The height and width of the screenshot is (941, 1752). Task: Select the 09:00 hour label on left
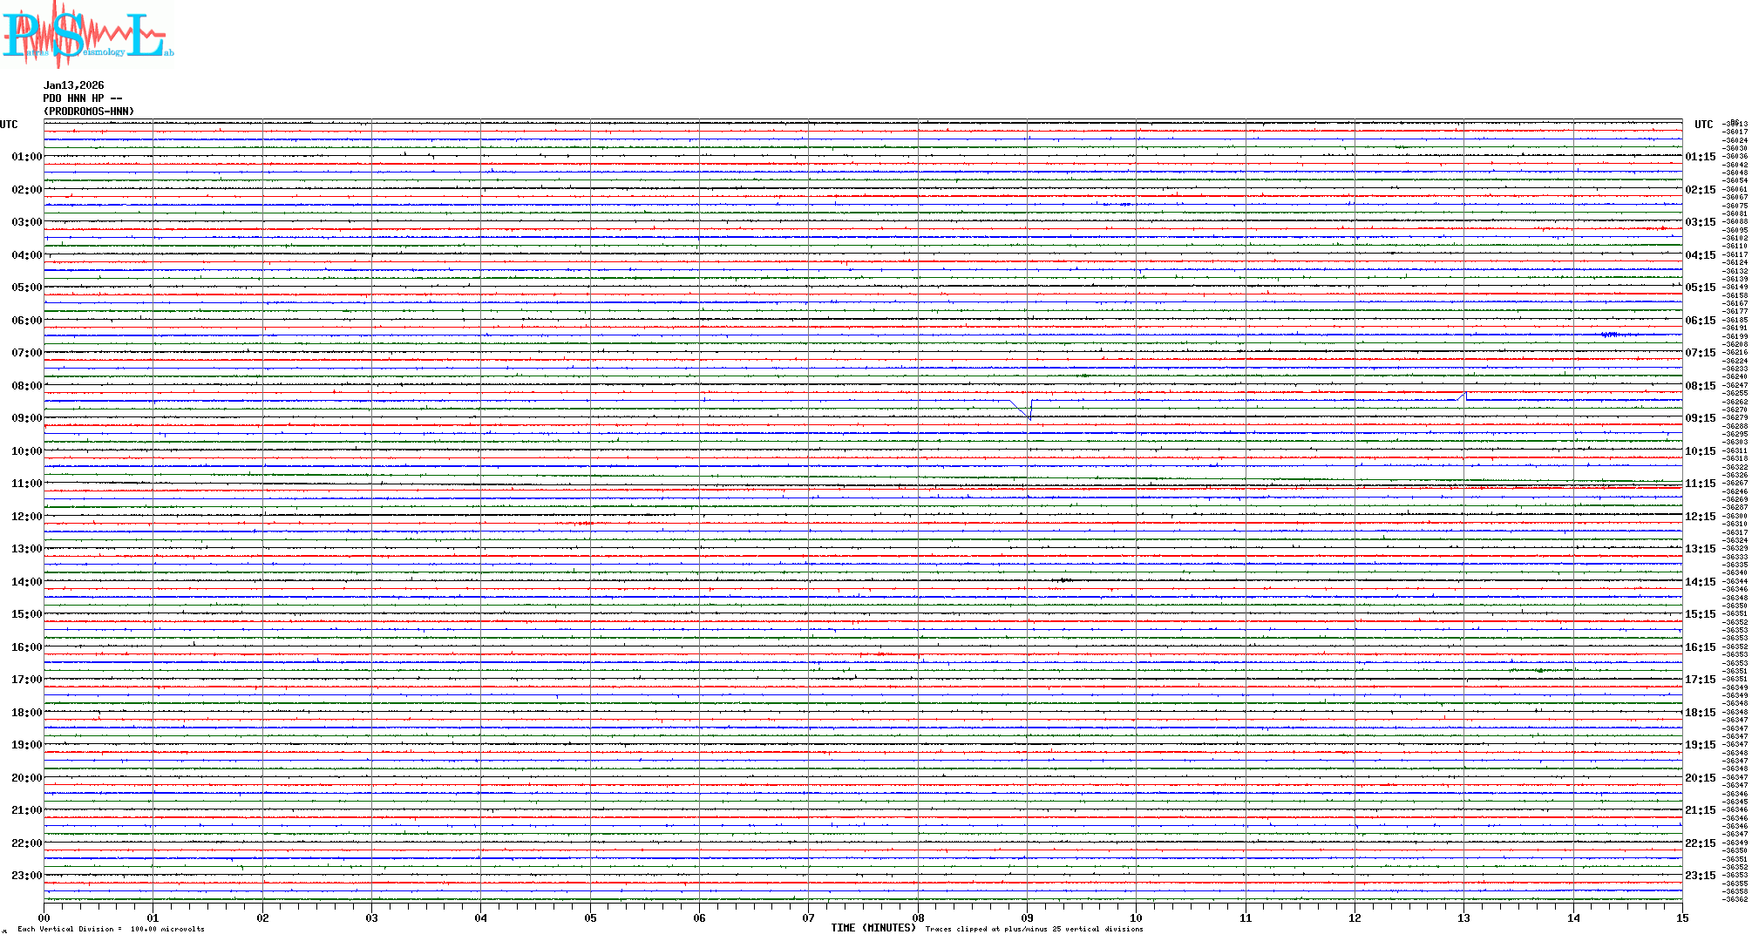26,418
